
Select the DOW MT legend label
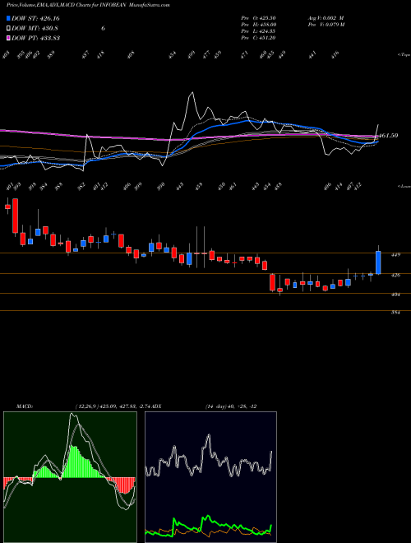point(35,28)
